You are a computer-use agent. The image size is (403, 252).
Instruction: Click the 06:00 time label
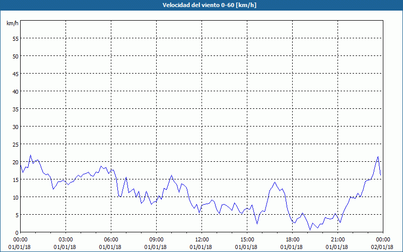coord(111,240)
